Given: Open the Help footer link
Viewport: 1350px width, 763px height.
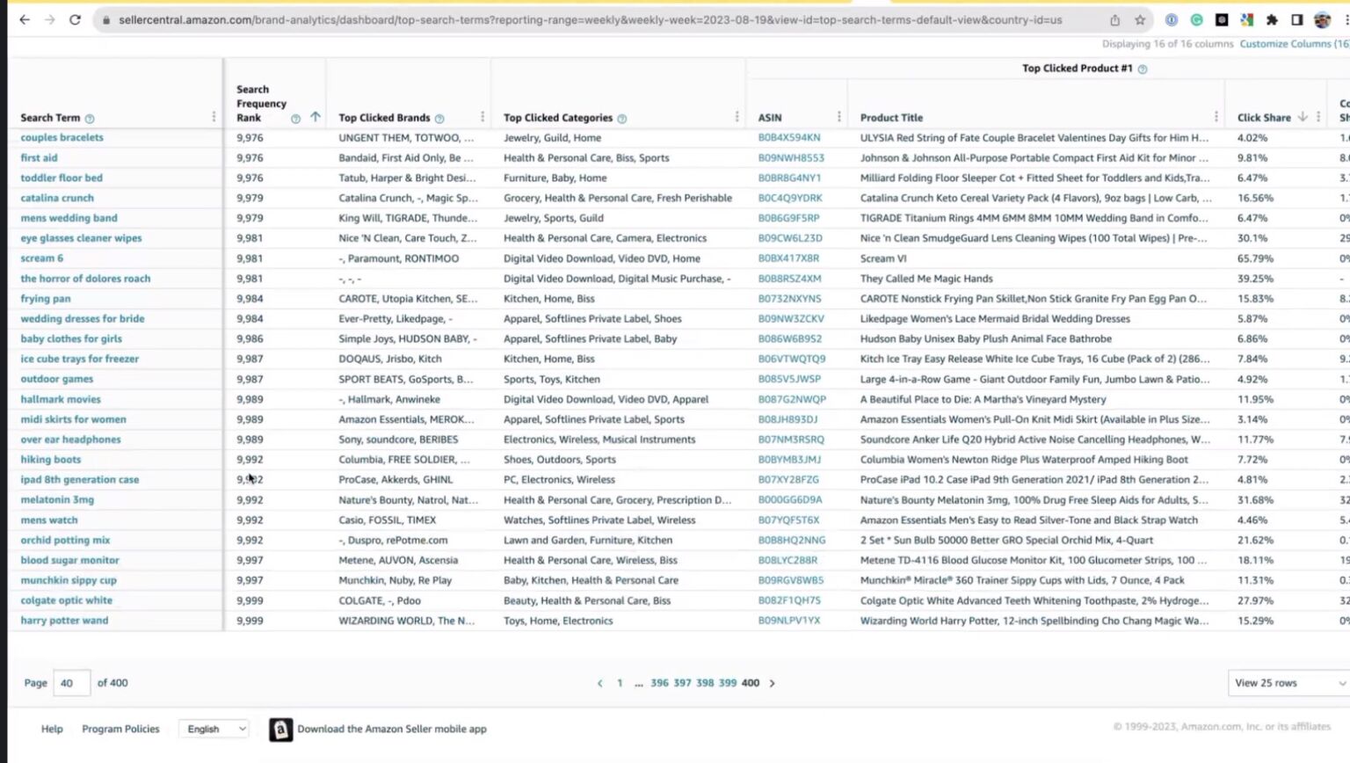Looking at the screenshot, I should pyautogui.click(x=52, y=729).
